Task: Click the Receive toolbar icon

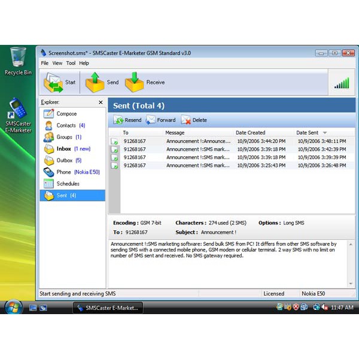Action: [135, 82]
